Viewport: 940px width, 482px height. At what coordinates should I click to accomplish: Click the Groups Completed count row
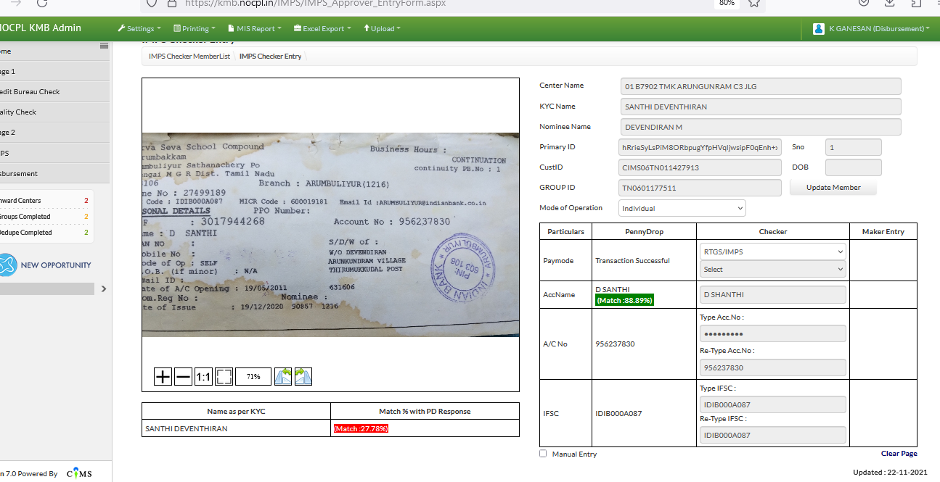coord(46,217)
